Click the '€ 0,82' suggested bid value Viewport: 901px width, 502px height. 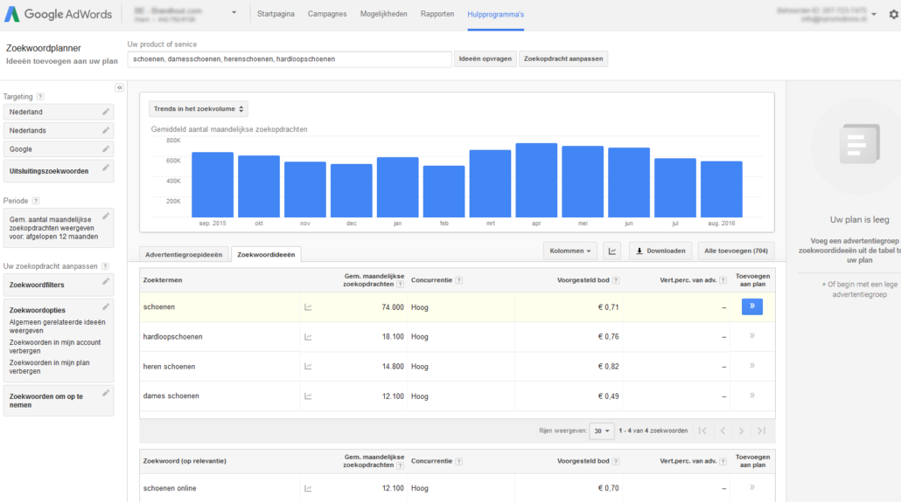609,367
